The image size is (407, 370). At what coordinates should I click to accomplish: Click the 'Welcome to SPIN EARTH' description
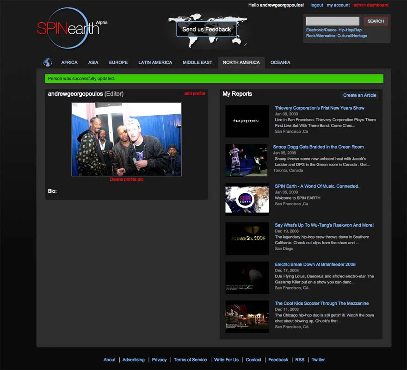(297, 198)
